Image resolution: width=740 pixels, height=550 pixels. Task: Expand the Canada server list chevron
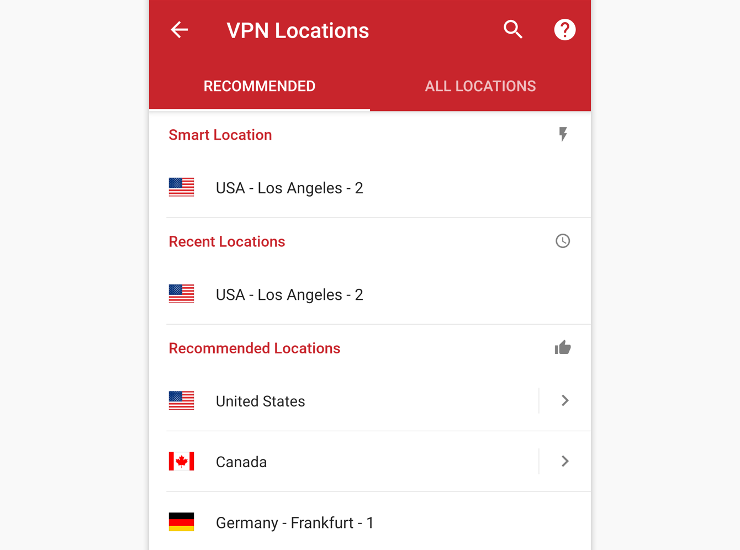(564, 461)
